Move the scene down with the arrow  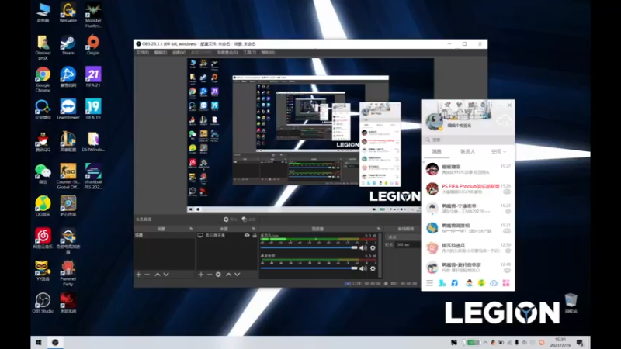(x=166, y=275)
